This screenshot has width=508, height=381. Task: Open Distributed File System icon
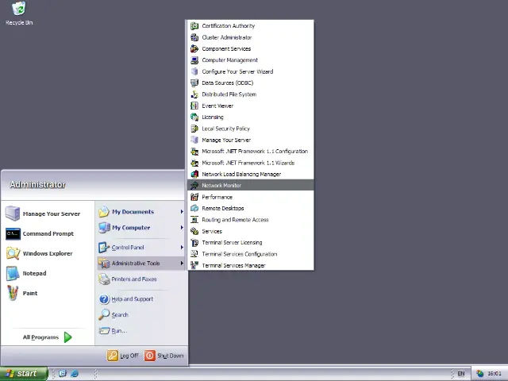coord(194,94)
